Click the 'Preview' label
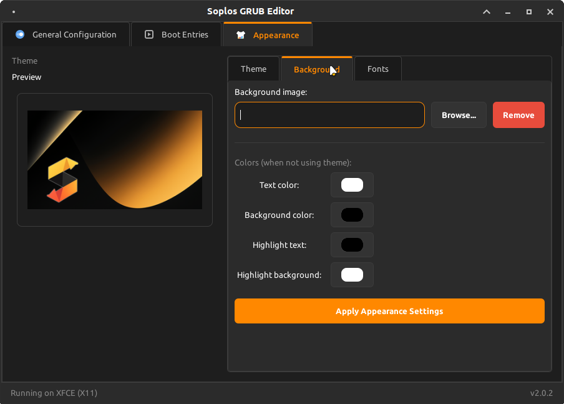564x404 pixels. click(x=27, y=77)
